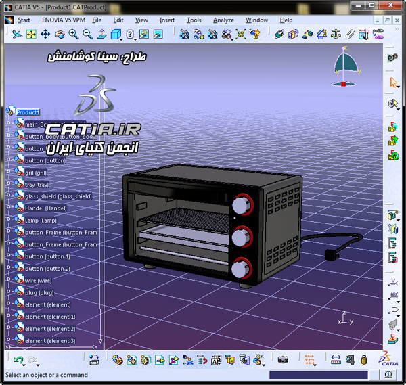The image size is (406, 385).
Task: Click the Angle Constraint icon
Action: click(321, 35)
